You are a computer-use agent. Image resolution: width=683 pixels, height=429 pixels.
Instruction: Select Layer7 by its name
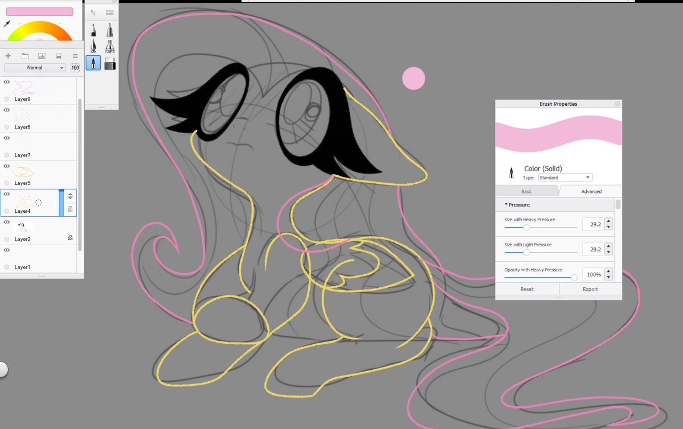[x=22, y=155]
